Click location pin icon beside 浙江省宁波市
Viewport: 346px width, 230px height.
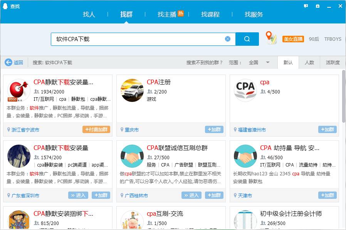[8, 130]
